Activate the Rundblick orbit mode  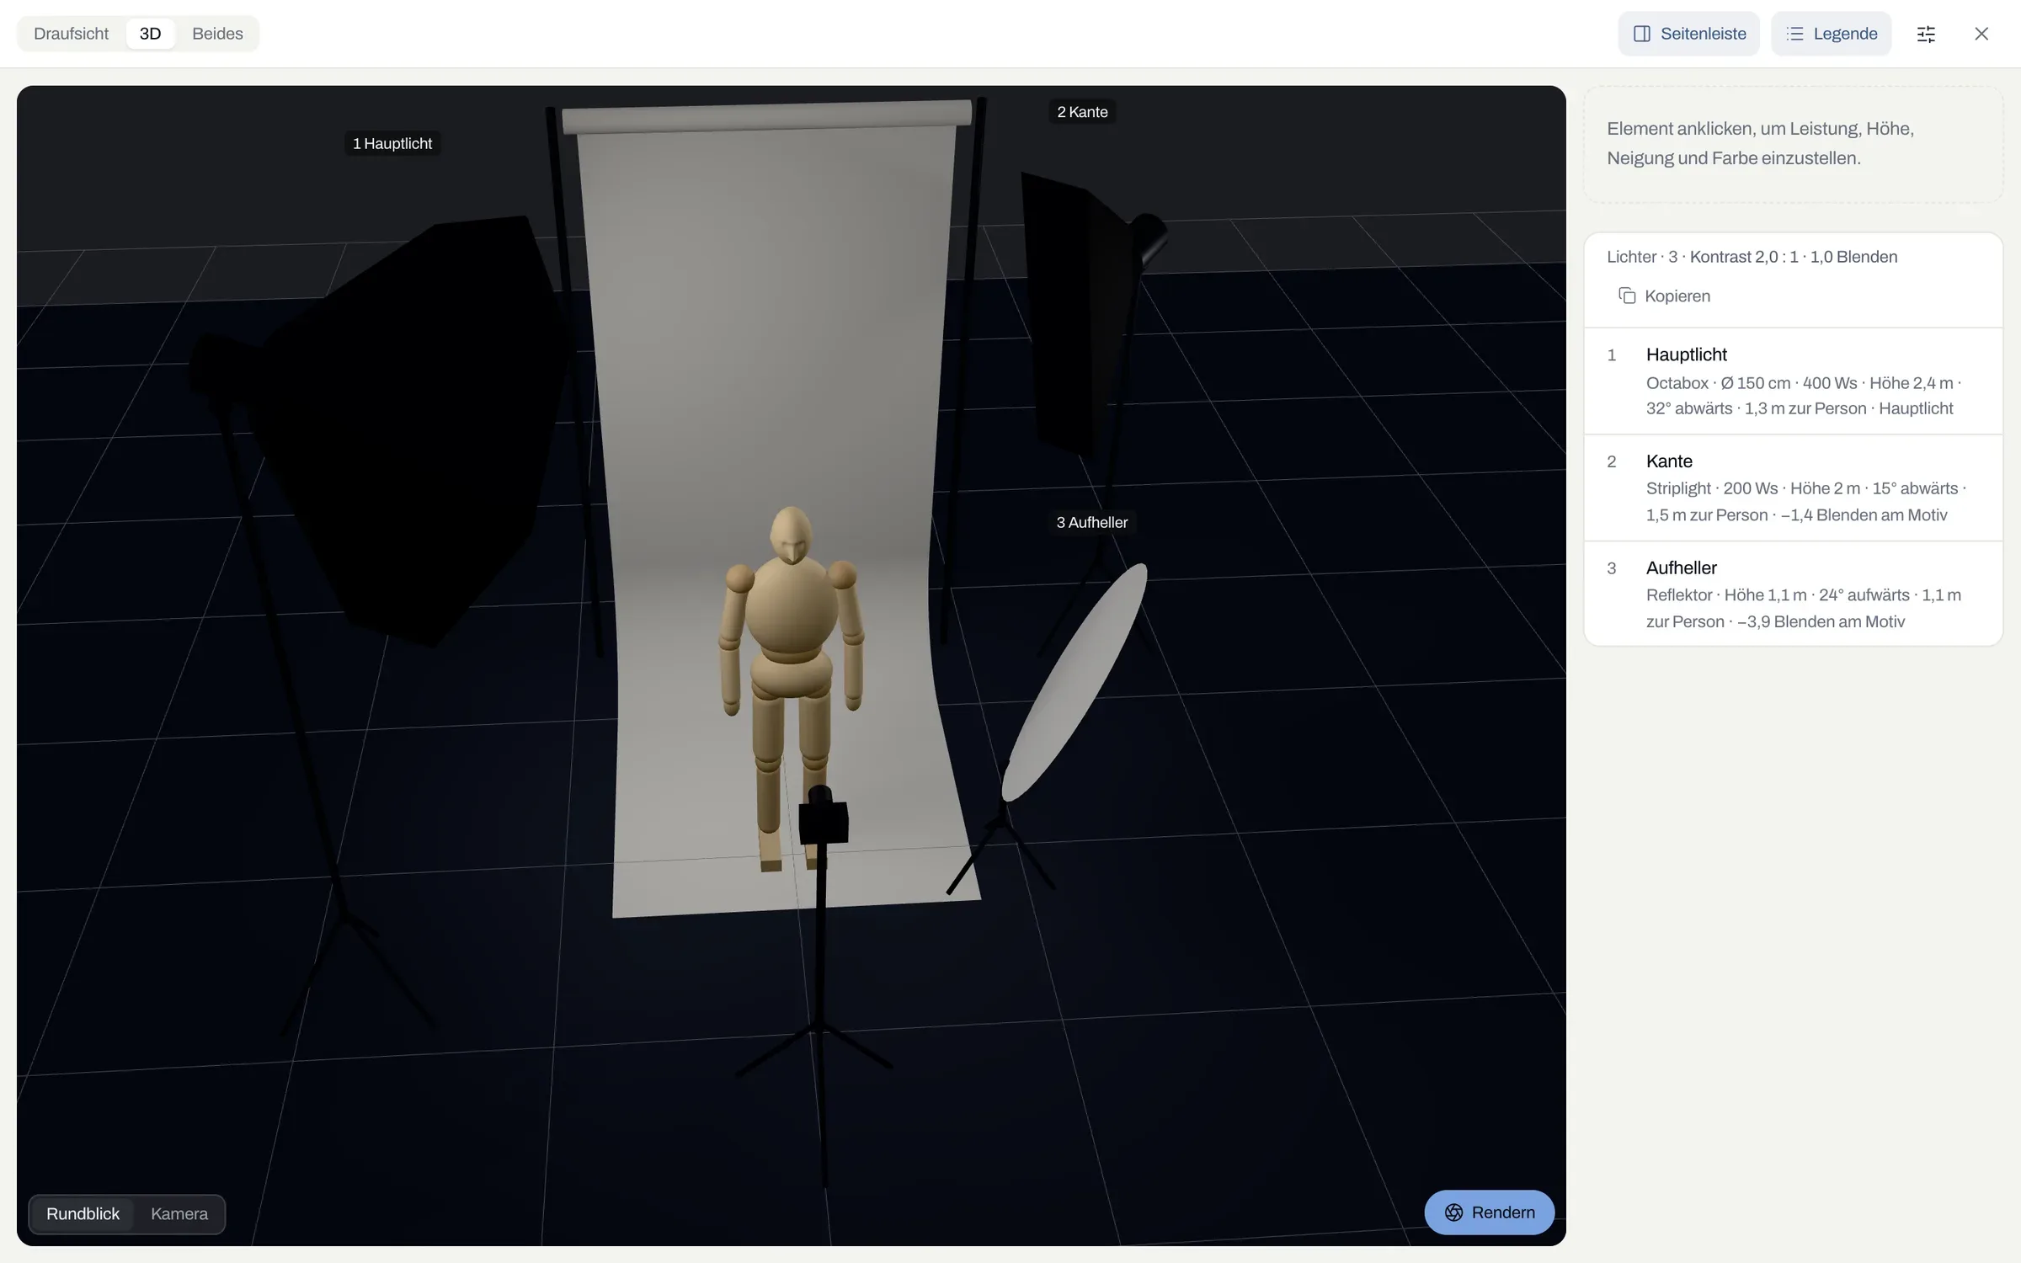(83, 1213)
